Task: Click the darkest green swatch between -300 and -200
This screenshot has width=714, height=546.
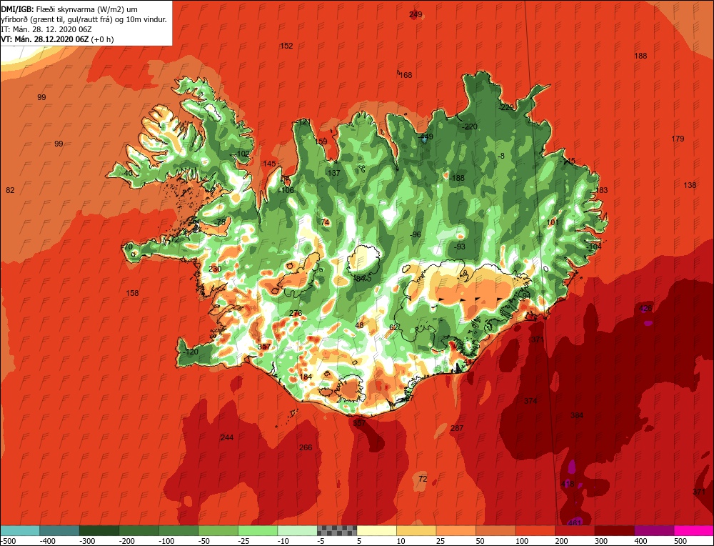Action: click(99, 530)
